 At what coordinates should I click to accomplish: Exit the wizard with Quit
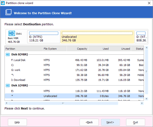pos(136,122)
